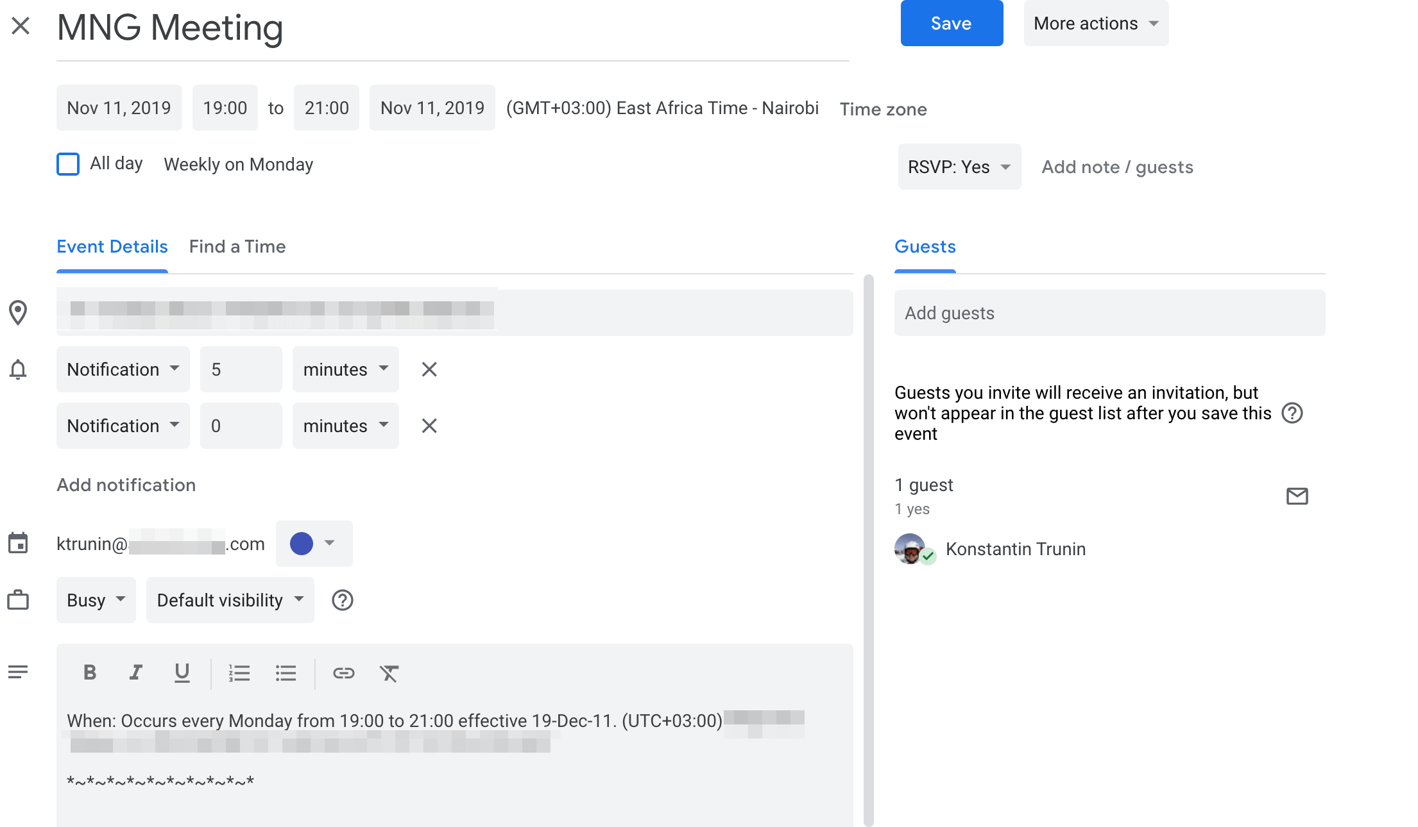Remove the 5 minutes notification
Viewport: 1418px width, 827px height.
click(429, 369)
